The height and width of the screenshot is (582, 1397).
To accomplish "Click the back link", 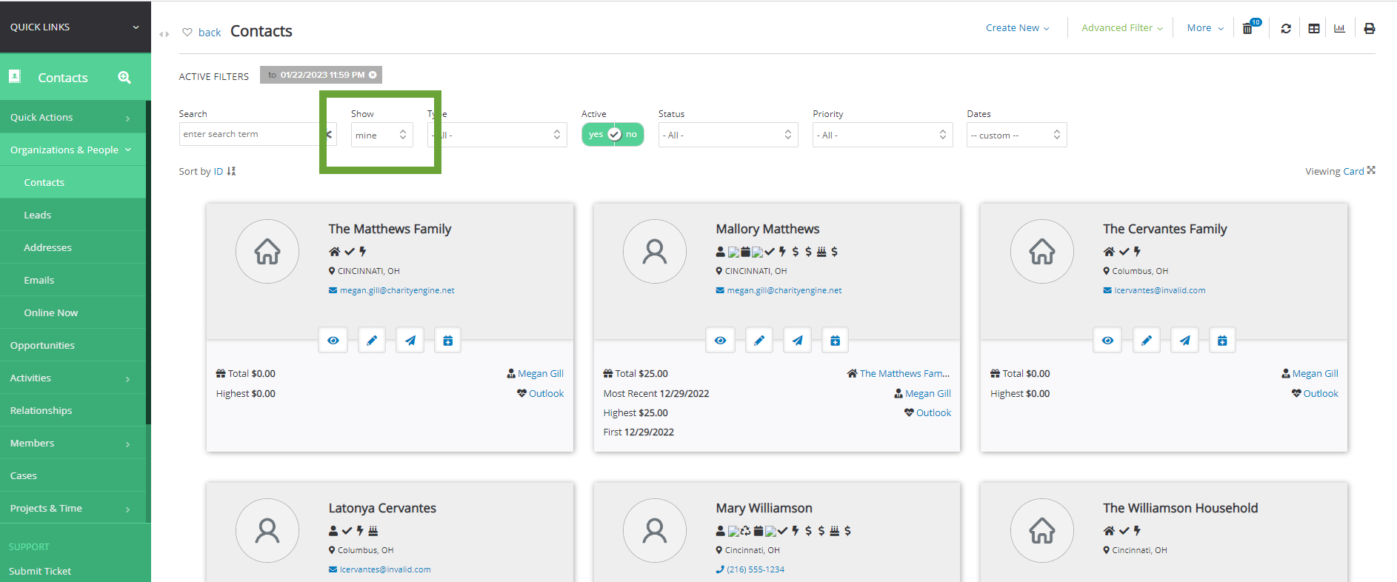I will (210, 32).
